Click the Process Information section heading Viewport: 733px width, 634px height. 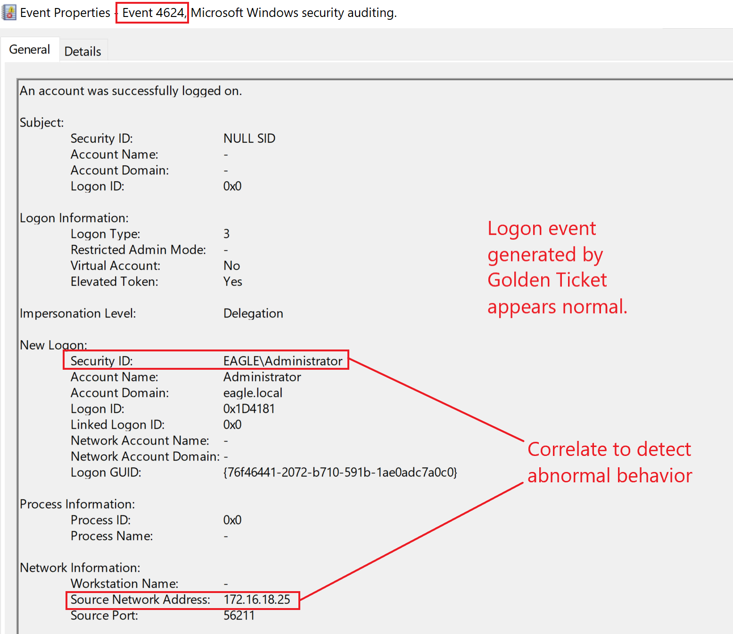77,504
